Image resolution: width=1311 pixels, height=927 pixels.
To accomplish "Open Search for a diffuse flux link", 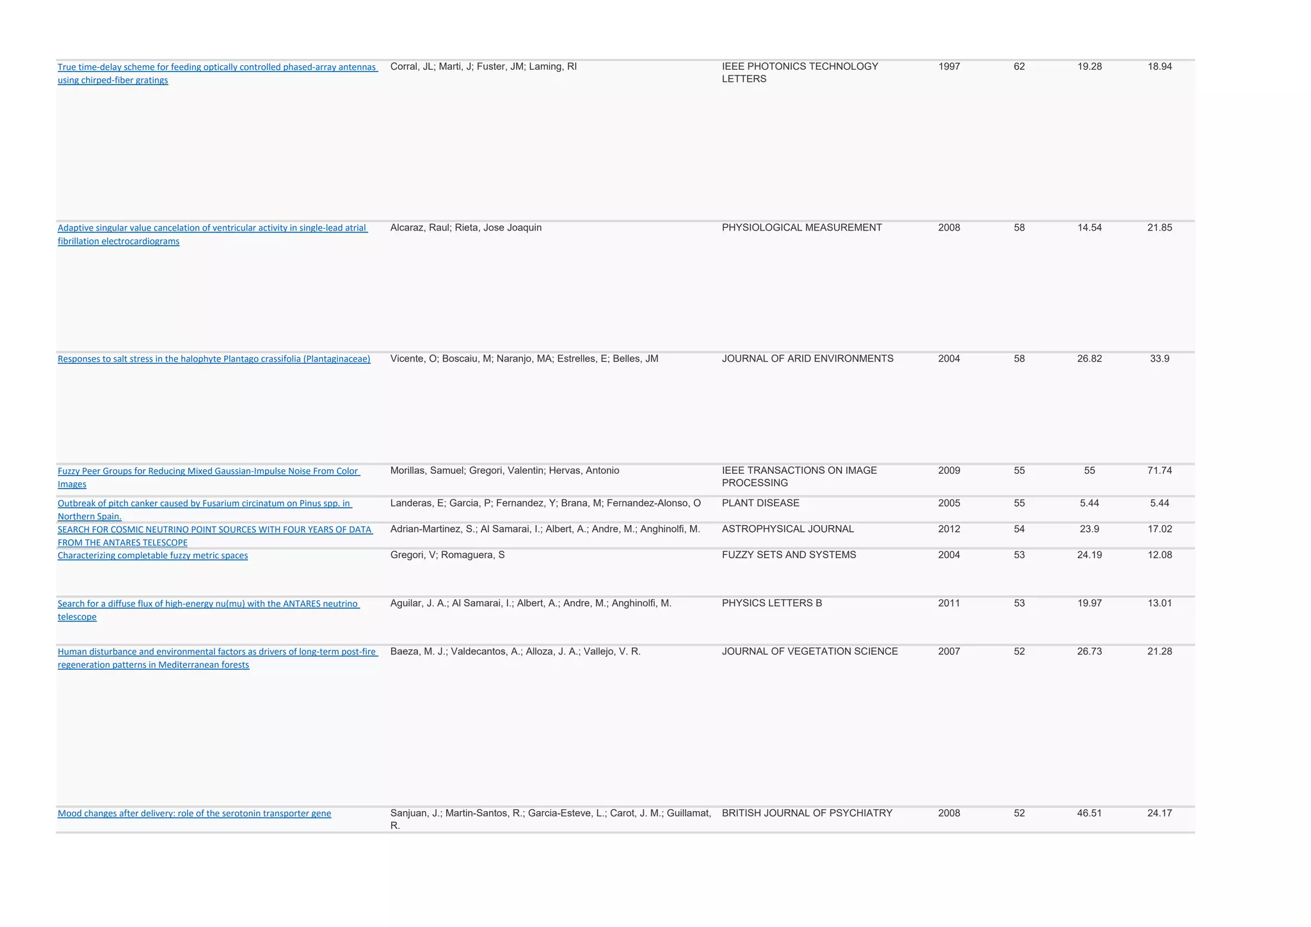I will click(x=209, y=610).
